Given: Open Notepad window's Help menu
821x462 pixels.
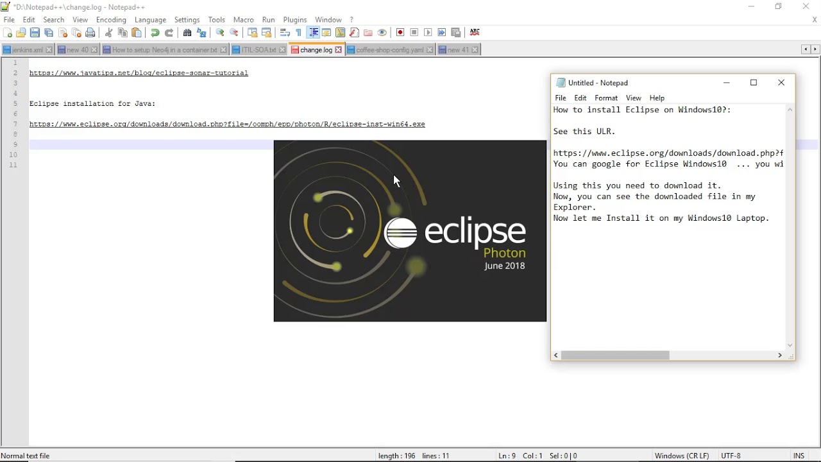Looking at the screenshot, I should click(657, 98).
